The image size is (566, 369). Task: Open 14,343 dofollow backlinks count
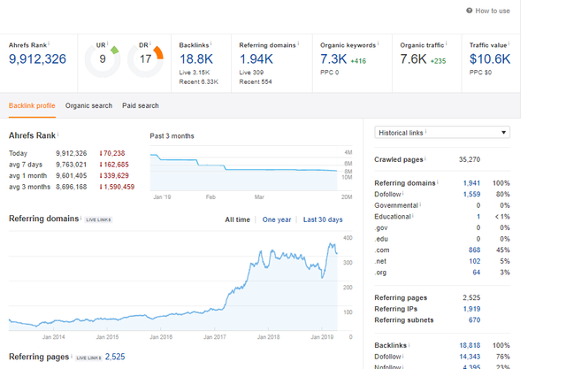(x=470, y=357)
